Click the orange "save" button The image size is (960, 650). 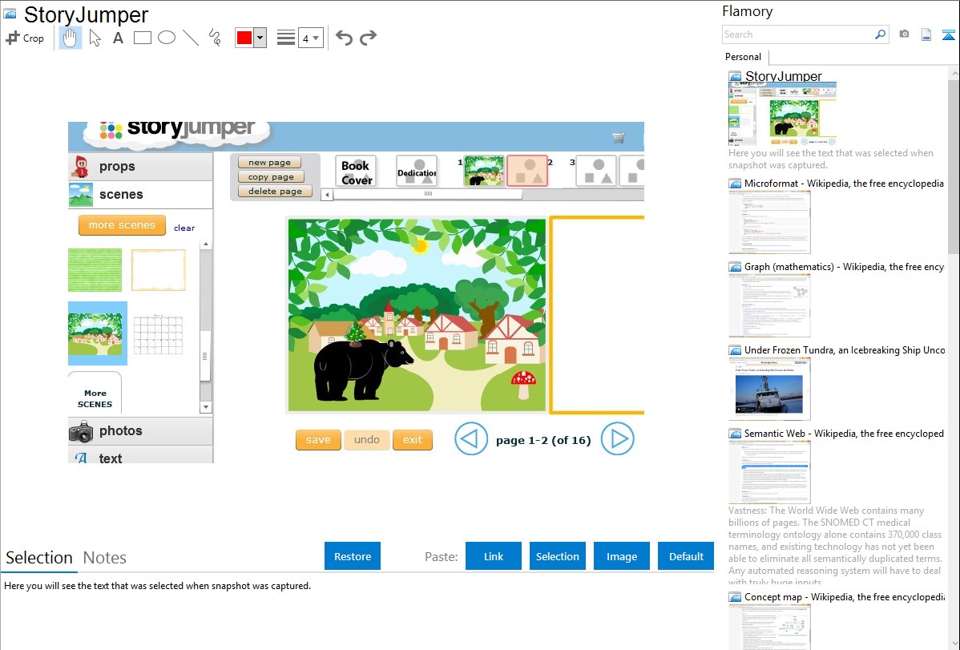(x=318, y=440)
